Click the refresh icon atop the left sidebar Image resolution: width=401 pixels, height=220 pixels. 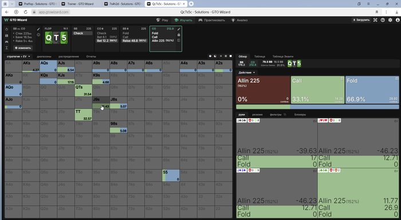[x=7, y=29]
